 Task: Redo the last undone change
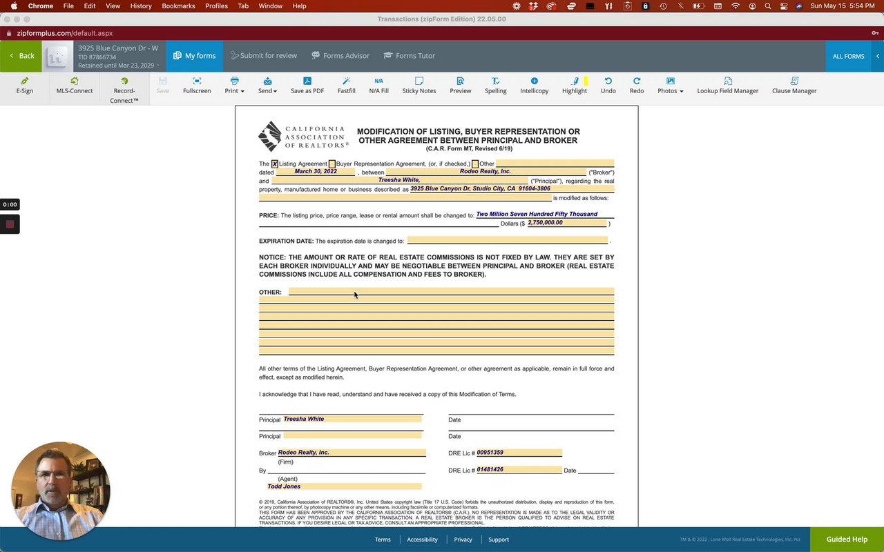(x=637, y=86)
